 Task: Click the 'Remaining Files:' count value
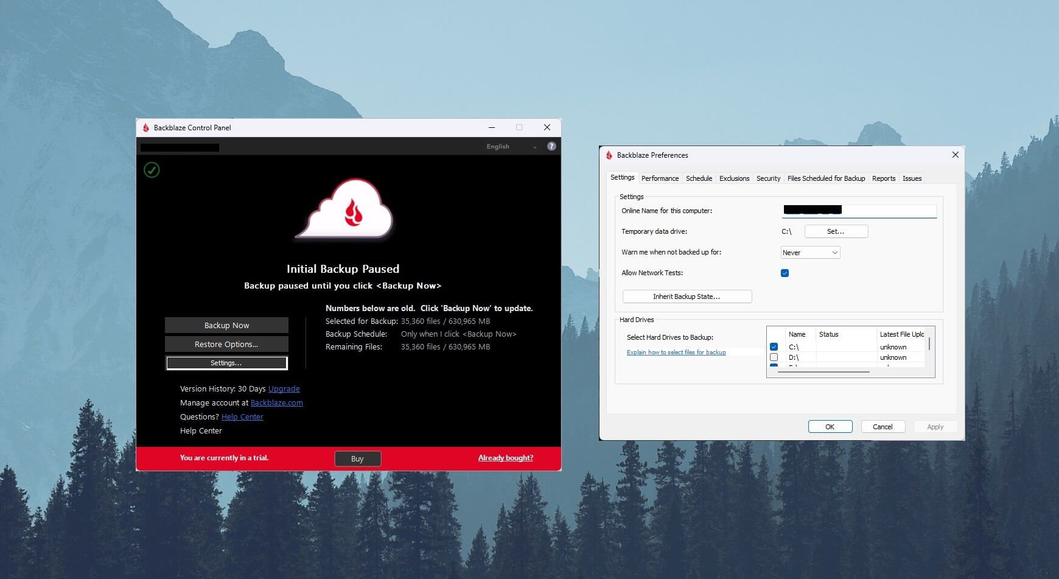[445, 347]
